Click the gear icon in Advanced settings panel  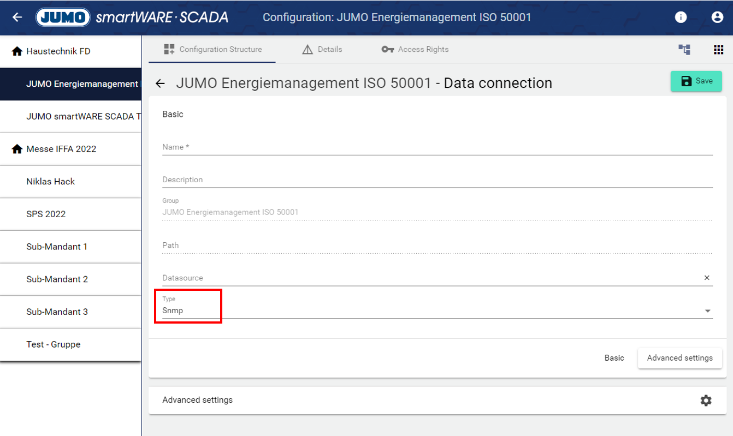706,401
